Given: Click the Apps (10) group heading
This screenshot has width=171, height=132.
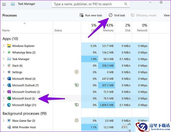Looking at the screenshot, I should [10, 39].
